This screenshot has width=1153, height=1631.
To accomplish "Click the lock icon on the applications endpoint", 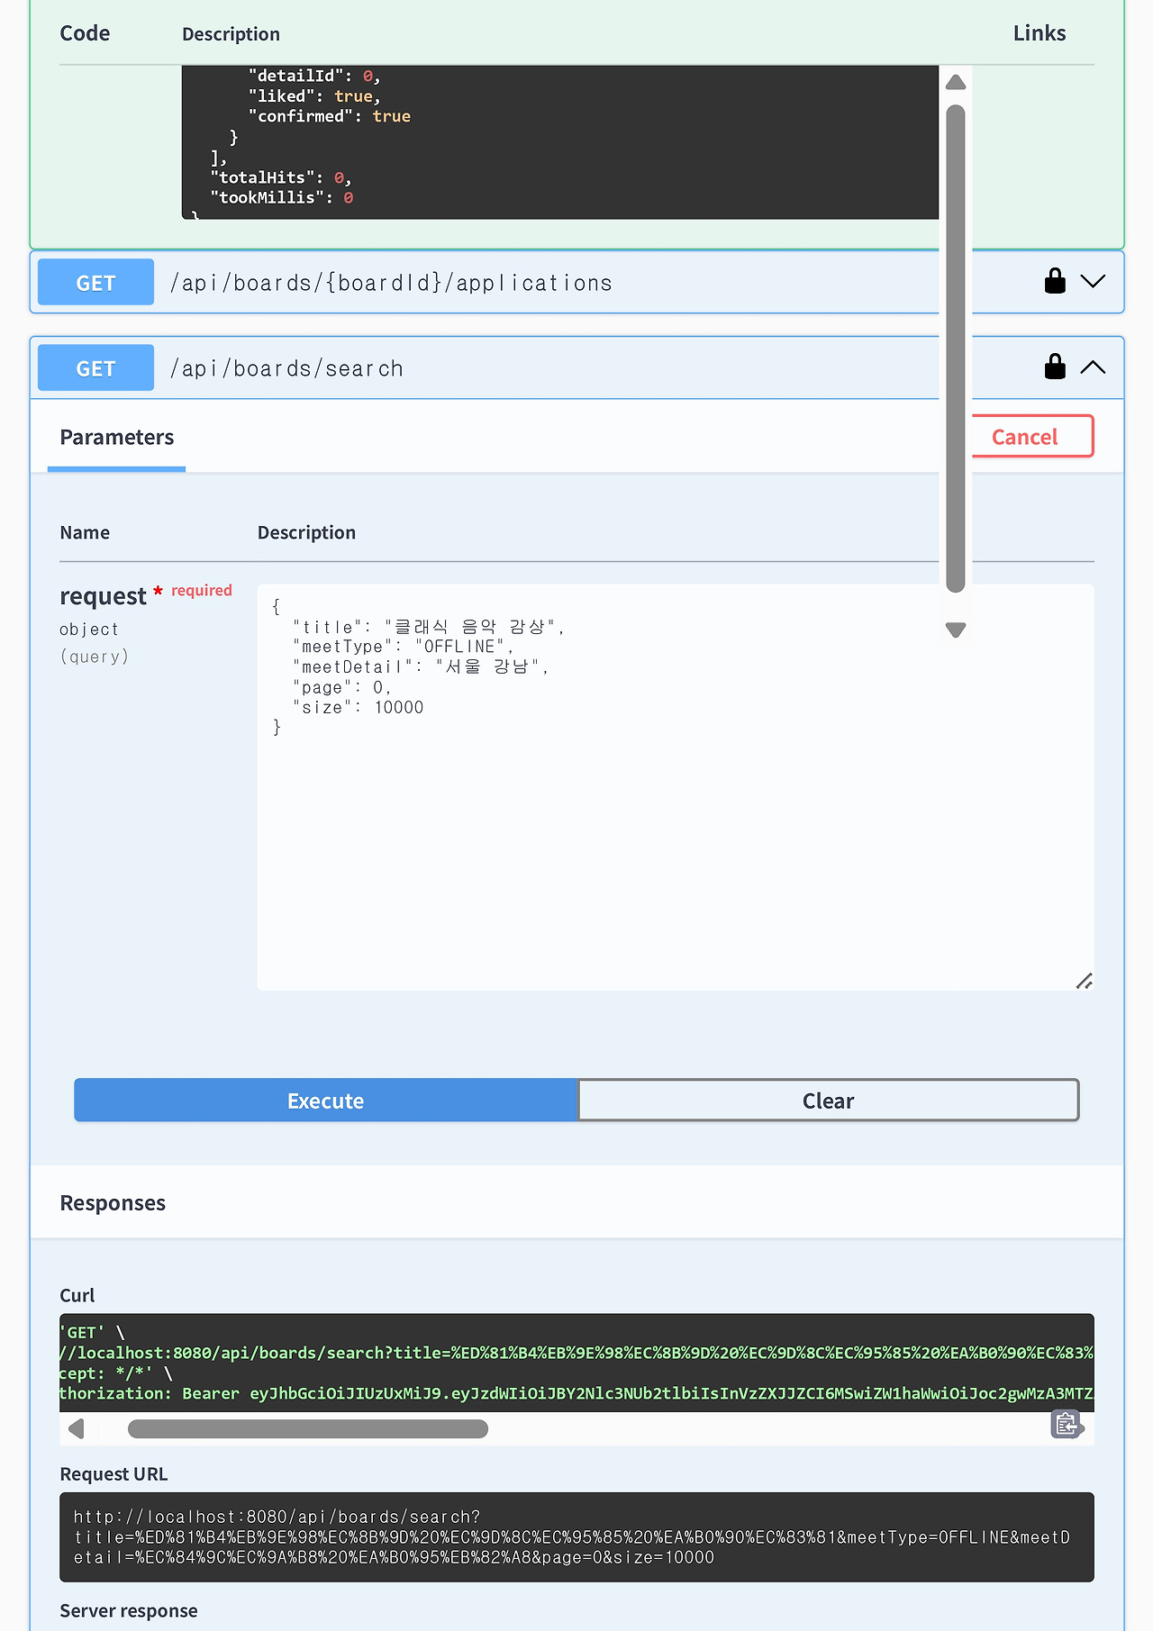I will pos(1055,282).
